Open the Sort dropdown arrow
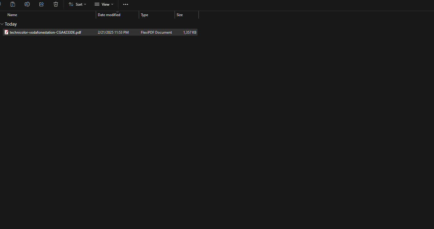 point(85,4)
